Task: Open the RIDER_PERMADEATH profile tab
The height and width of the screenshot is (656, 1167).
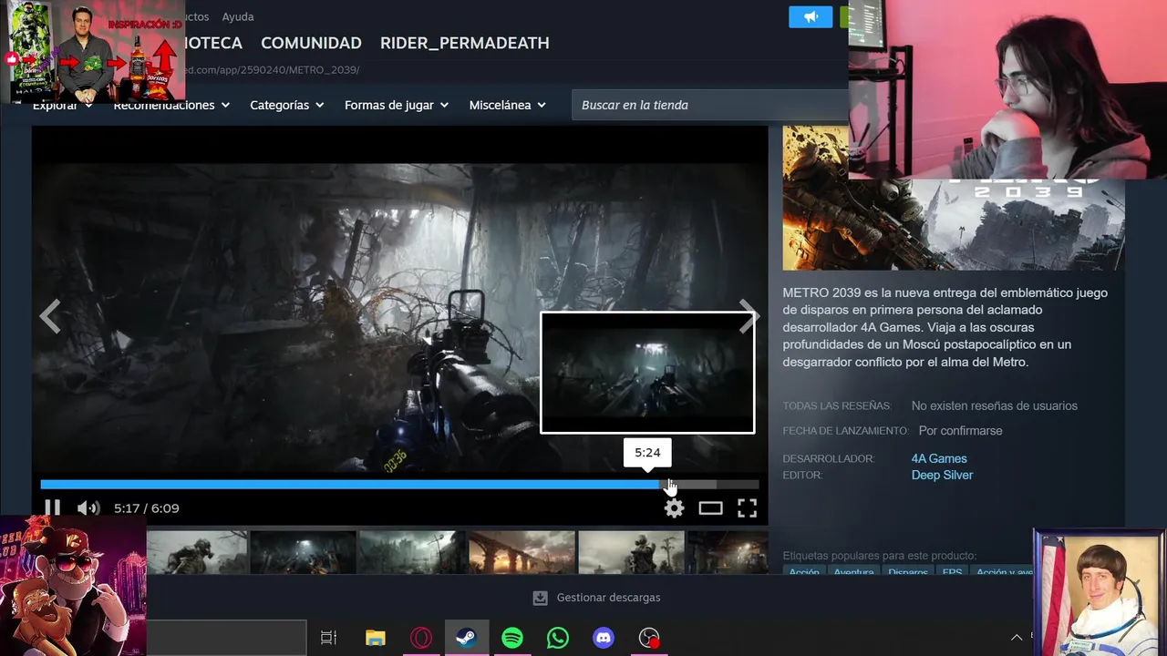Action: click(465, 43)
